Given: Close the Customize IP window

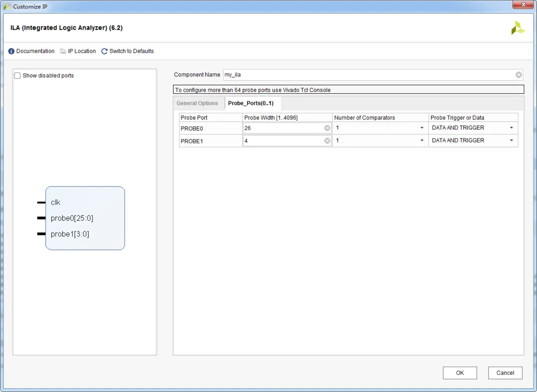Looking at the screenshot, I should pos(523,5).
